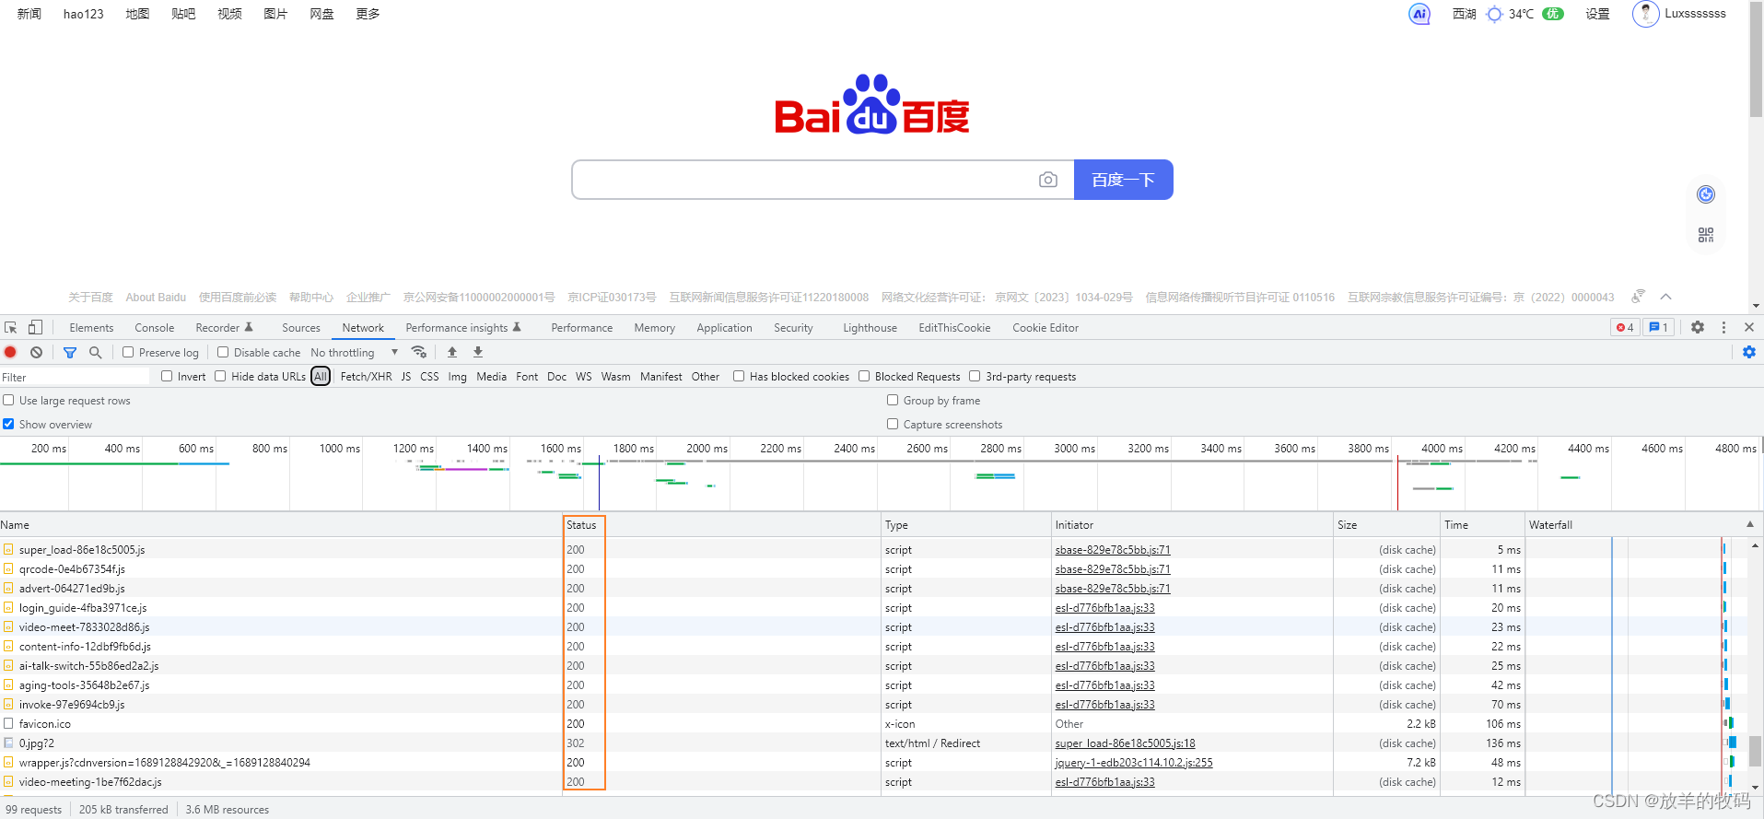The height and width of the screenshot is (819, 1764).
Task: Open the hao123 link
Action: click(83, 14)
